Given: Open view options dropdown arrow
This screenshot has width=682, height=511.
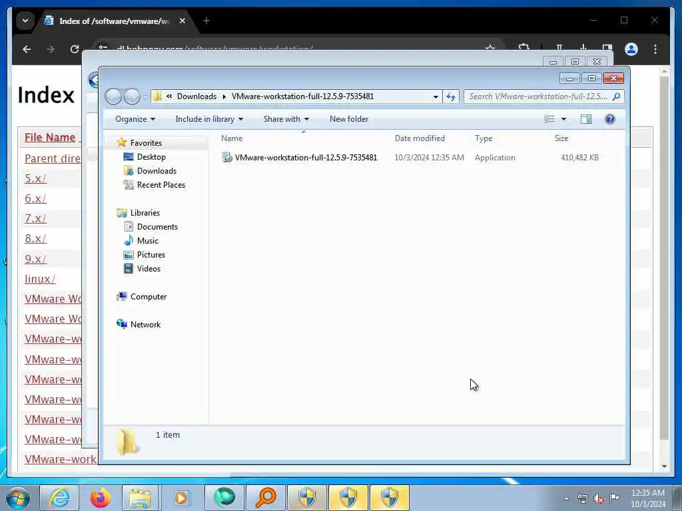Looking at the screenshot, I should (563, 119).
